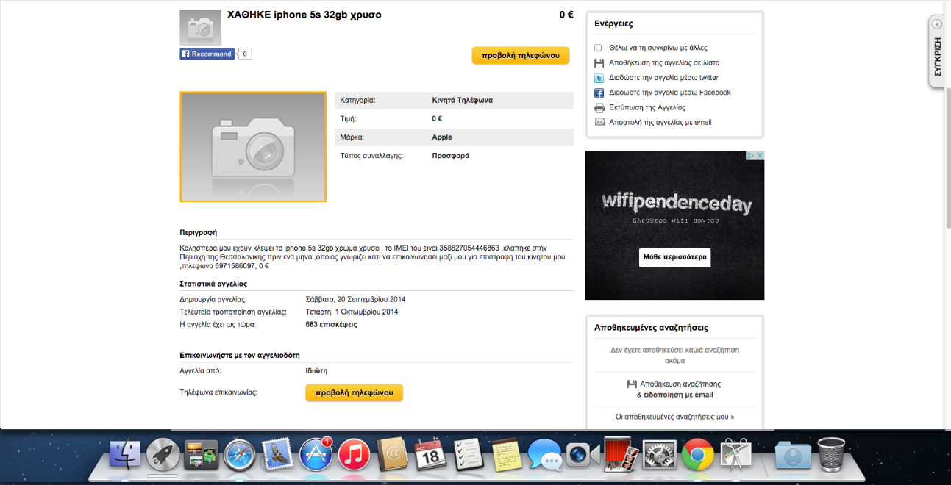
Task: Click the printer icon for Εκτύπωση
Action: pyautogui.click(x=599, y=107)
